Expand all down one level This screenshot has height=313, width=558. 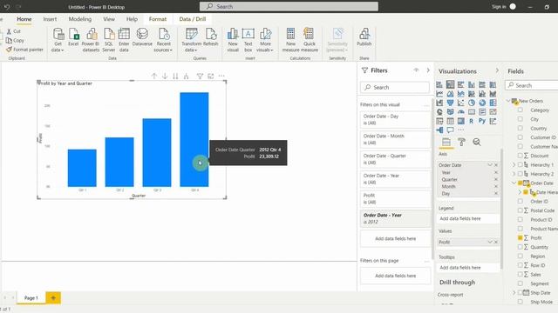coord(186,76)
